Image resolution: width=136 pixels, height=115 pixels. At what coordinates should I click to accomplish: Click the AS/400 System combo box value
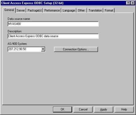click(25, 49)
